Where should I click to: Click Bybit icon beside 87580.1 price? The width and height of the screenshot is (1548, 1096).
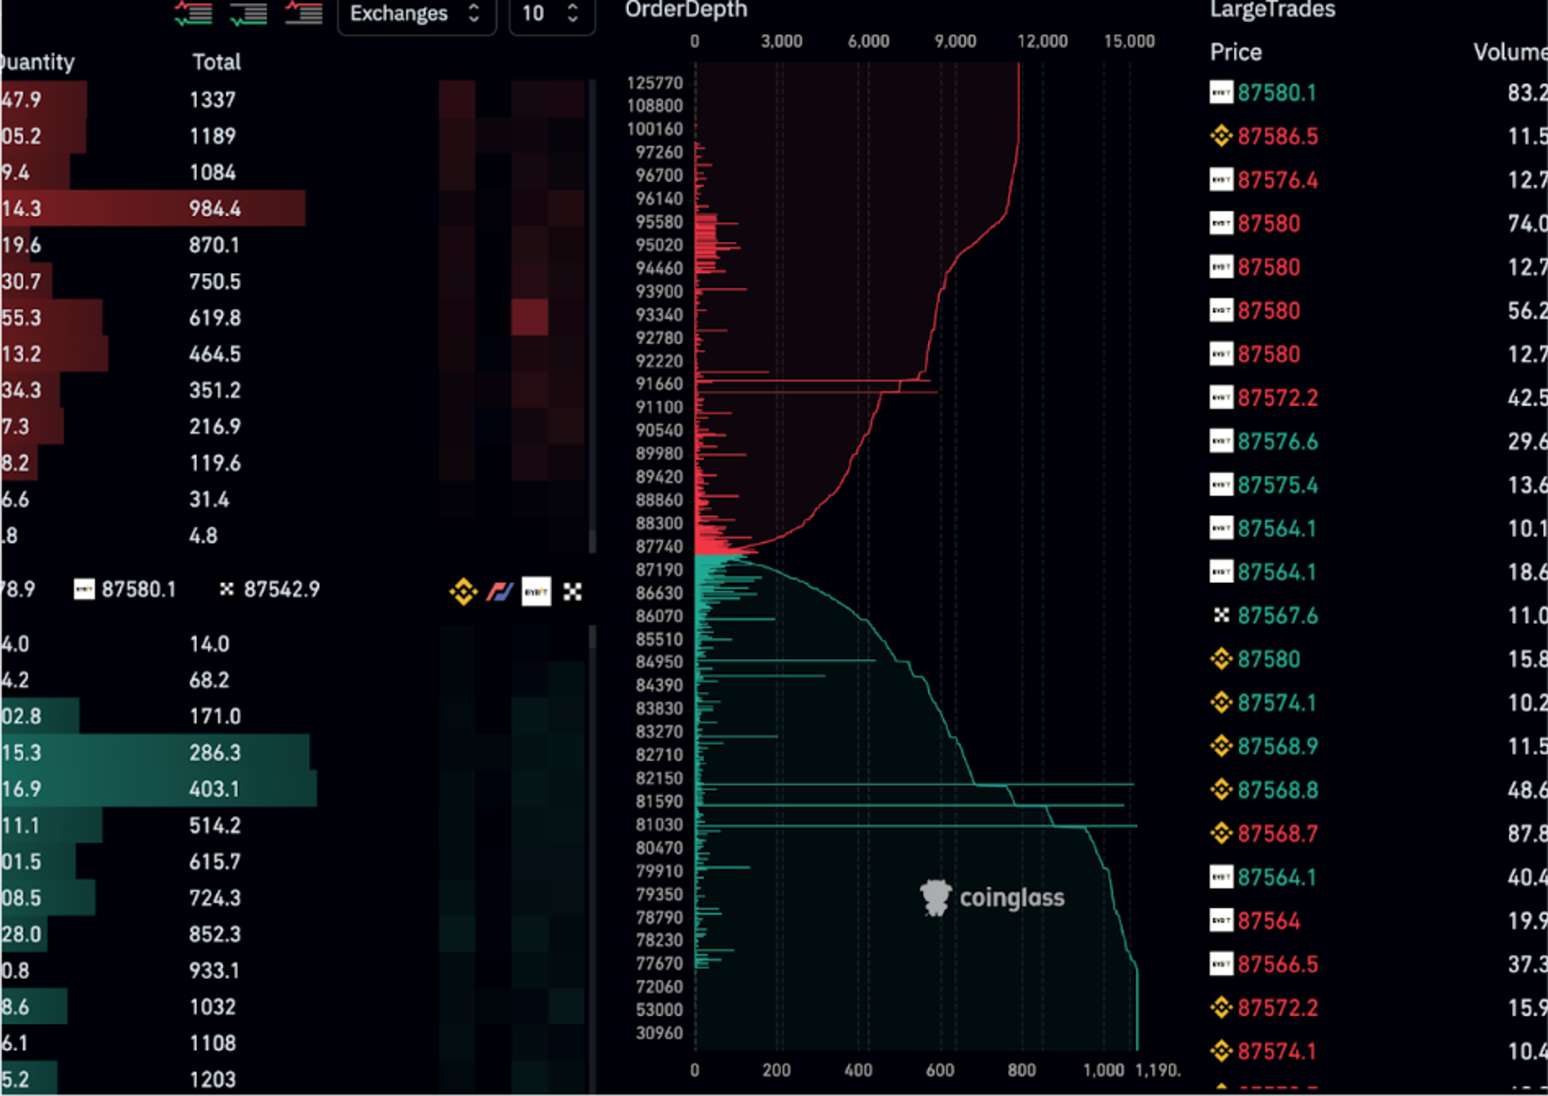click(84, 589)
